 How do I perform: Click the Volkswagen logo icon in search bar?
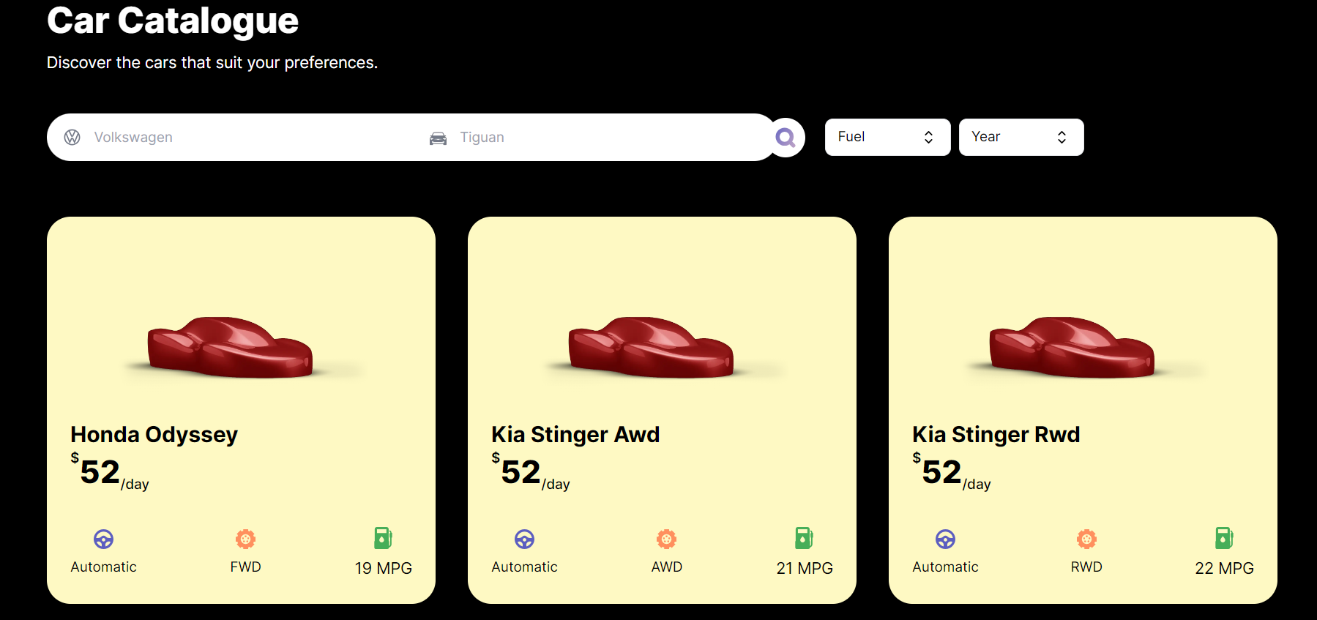click(x=72, y=138)
